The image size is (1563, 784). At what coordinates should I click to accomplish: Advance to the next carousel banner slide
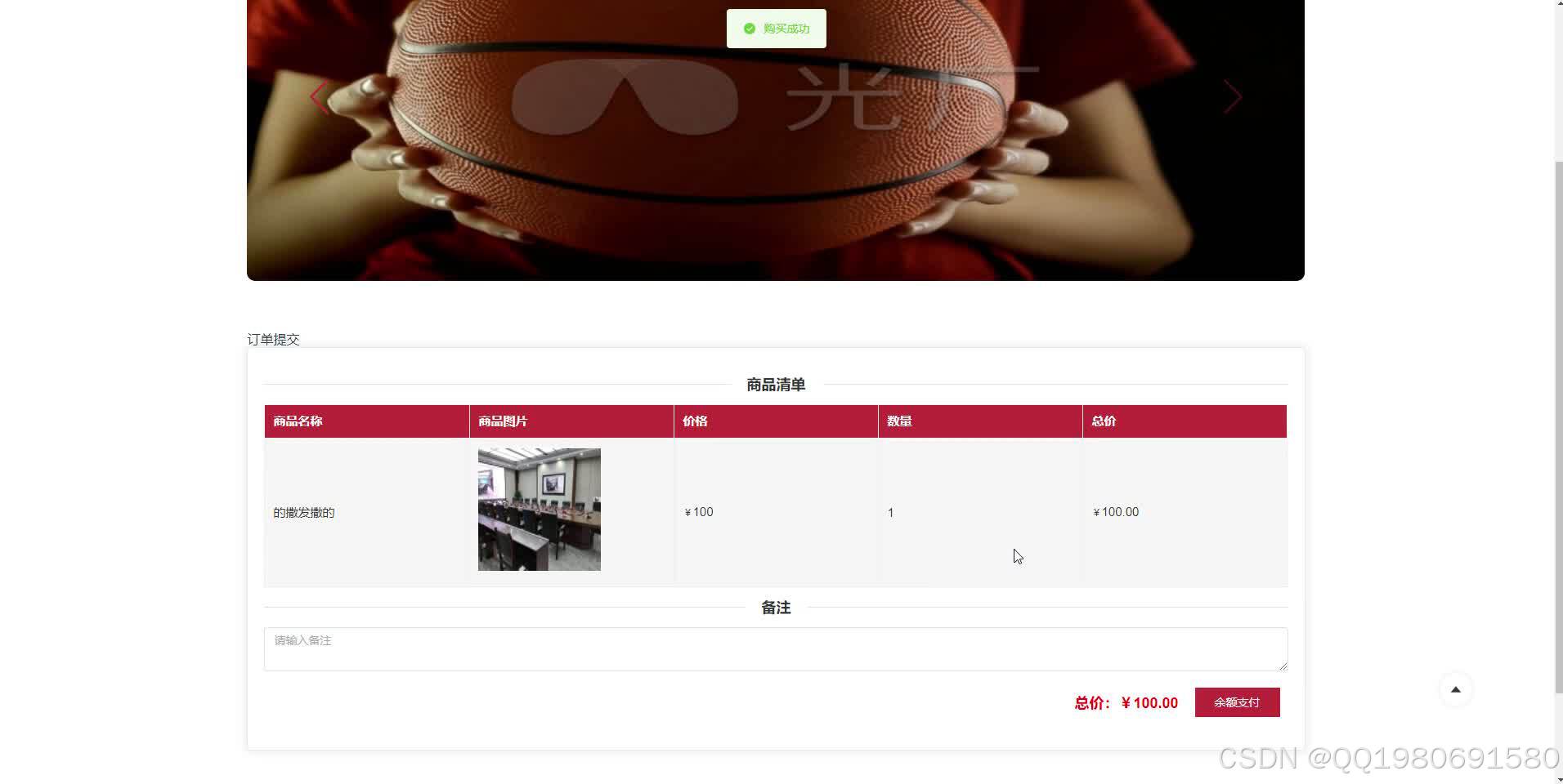pyautogui.click(x=1233, y=97)
